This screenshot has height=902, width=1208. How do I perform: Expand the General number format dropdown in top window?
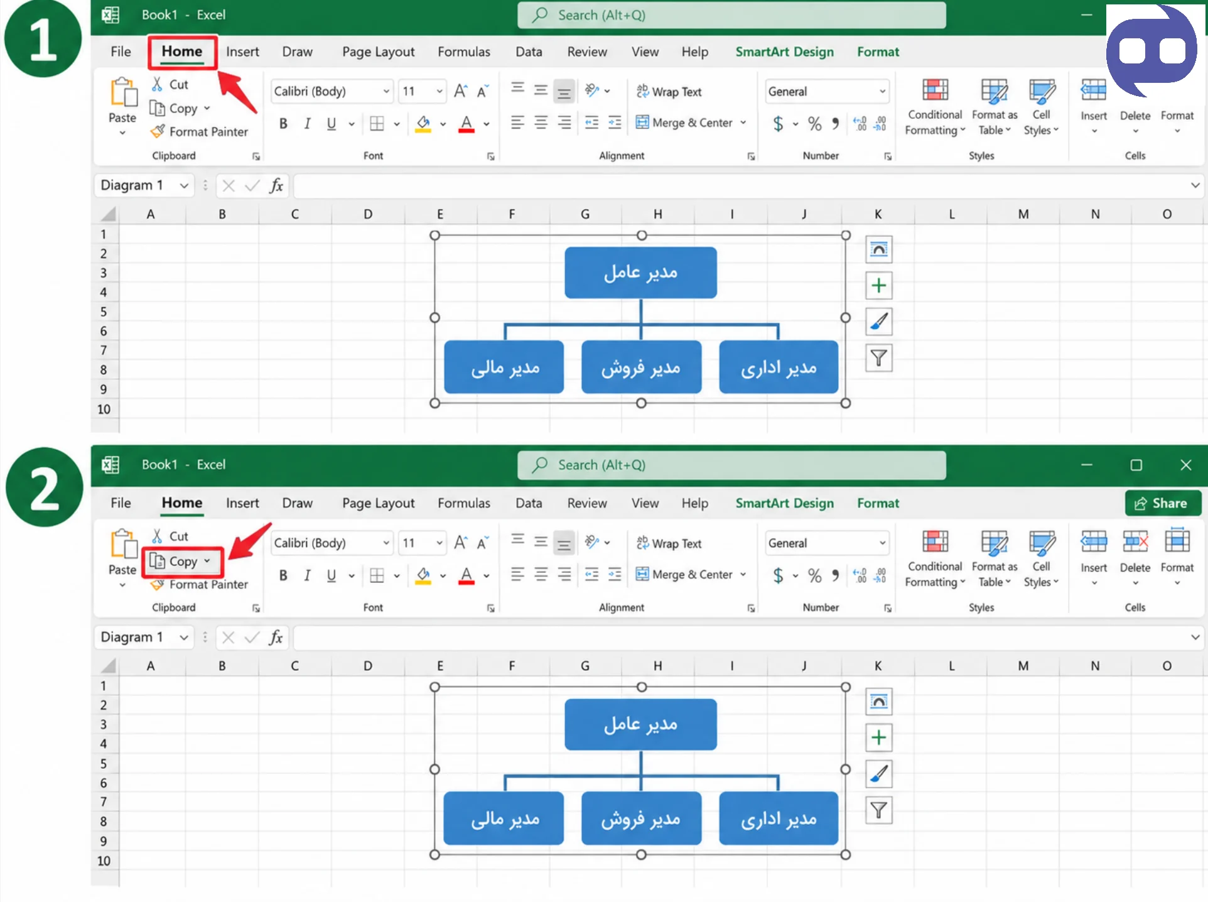(882, 92)
